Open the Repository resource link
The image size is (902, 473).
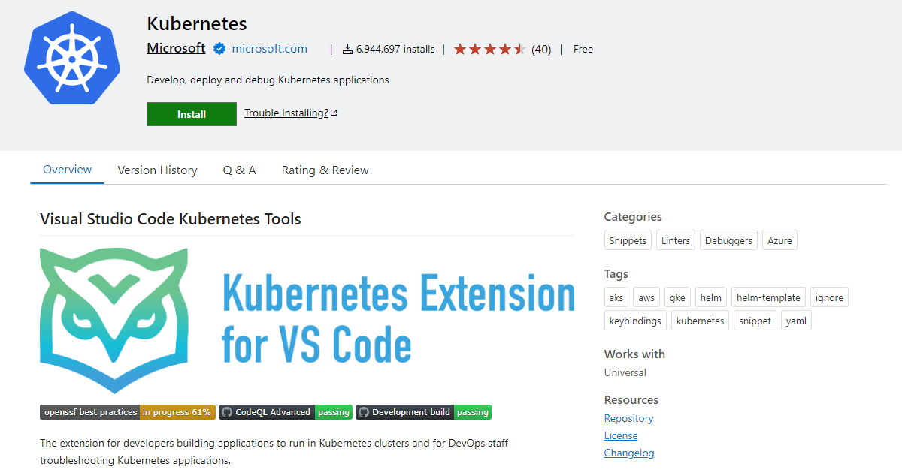(x=628, y=418)
